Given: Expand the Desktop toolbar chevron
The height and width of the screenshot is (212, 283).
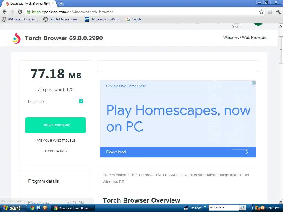Looking at the screenshot, I should (x=205, y=206).
